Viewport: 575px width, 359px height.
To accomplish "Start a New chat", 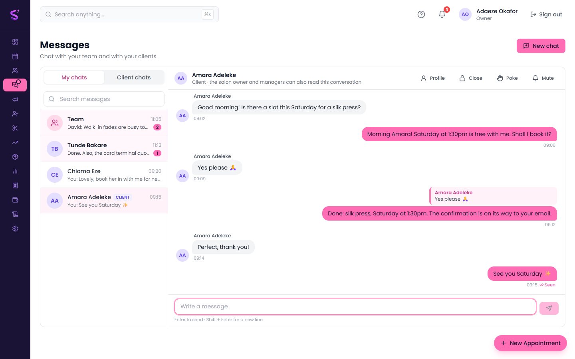I will tap(541, 46).
